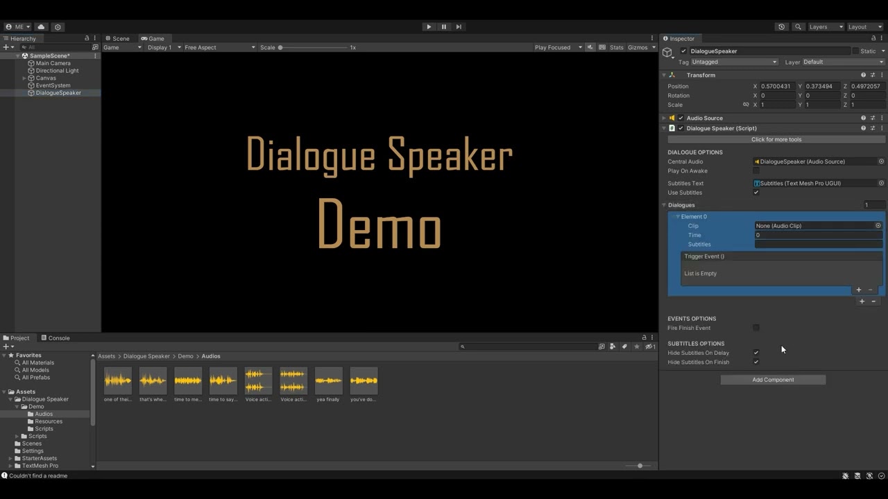The height and width of the screenshot is (499, 888).
Task: Open the Dialogue Speaker presets icon
Action: pyautogui.click(x=873, y=128)
